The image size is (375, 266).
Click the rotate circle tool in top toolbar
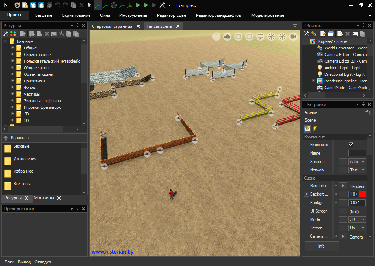click(114, 5)
